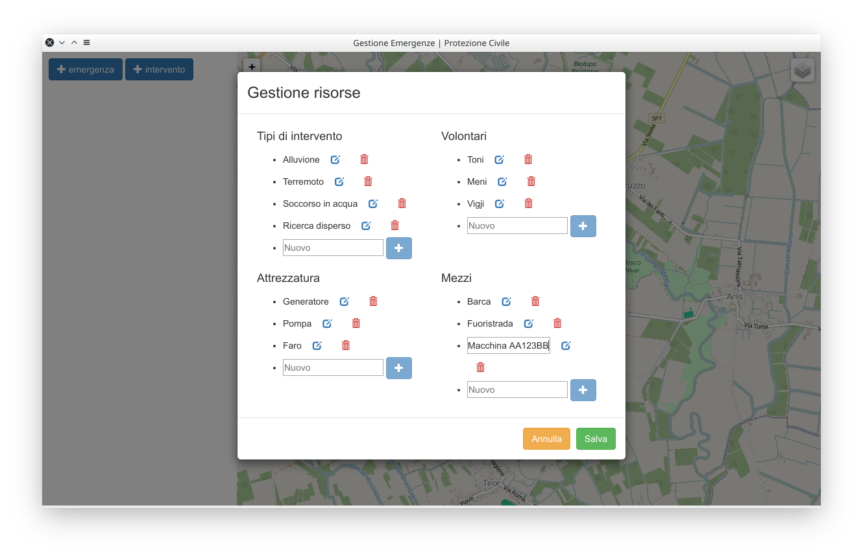Edit the Pompa equipment

(327, 323)
